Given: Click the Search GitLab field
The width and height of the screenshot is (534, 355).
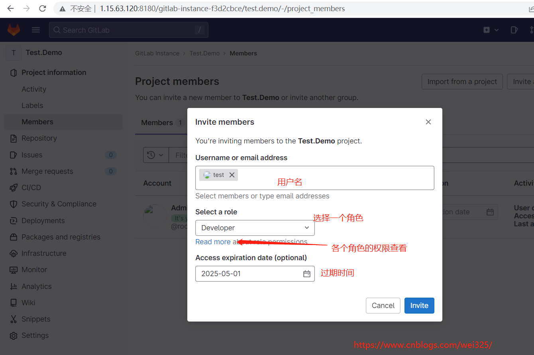Looking at the screenshot, I should [x=128, y=30].
